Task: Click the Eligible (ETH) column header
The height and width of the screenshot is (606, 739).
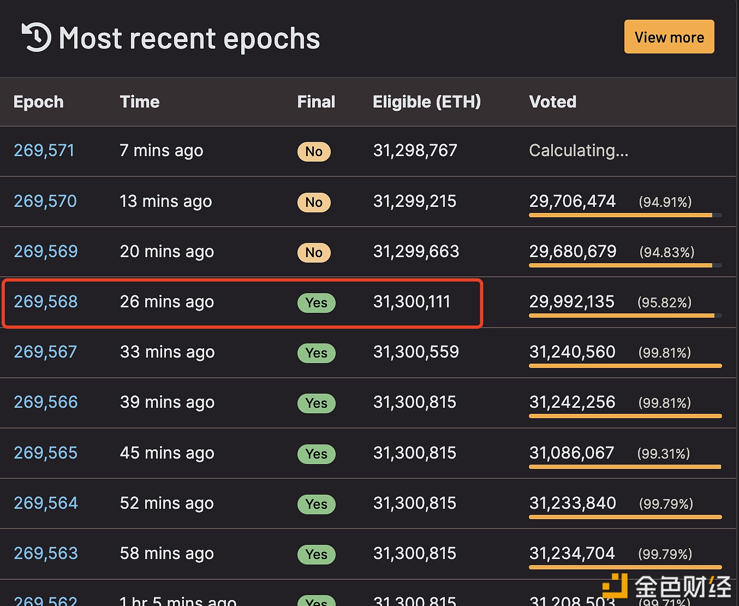Action: 426,102
